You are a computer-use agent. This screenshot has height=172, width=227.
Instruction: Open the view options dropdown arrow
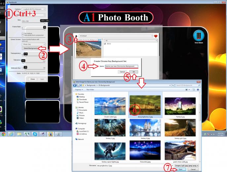[189, 90]
